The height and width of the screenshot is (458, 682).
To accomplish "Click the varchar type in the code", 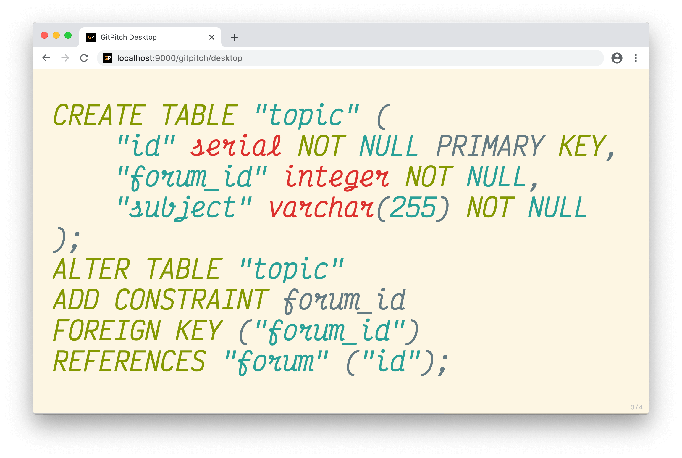I will coord(321,208).
